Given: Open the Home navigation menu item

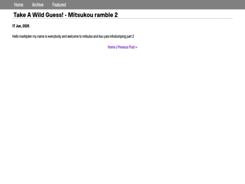Looking at the screenshot, I should [19, 5].
